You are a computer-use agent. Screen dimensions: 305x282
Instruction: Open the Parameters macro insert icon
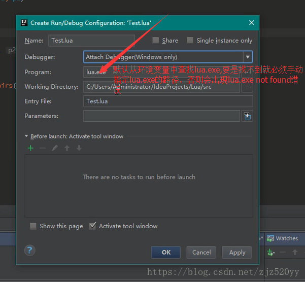point(247,116)
